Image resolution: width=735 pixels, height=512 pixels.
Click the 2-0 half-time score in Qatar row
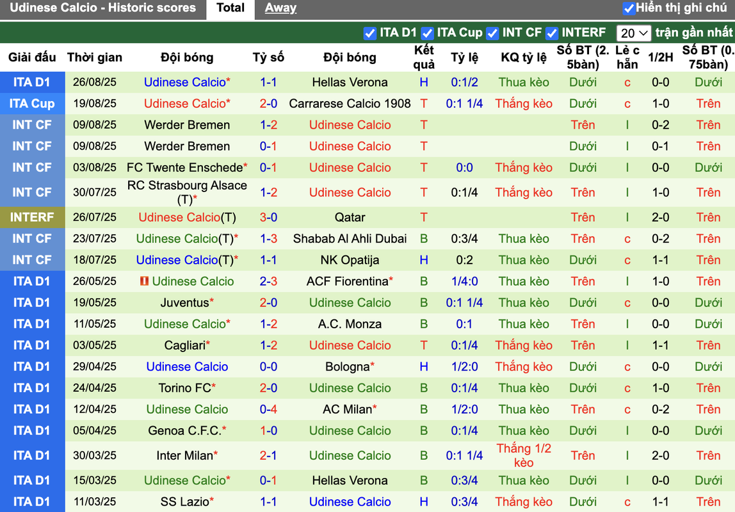pos(661,218)
